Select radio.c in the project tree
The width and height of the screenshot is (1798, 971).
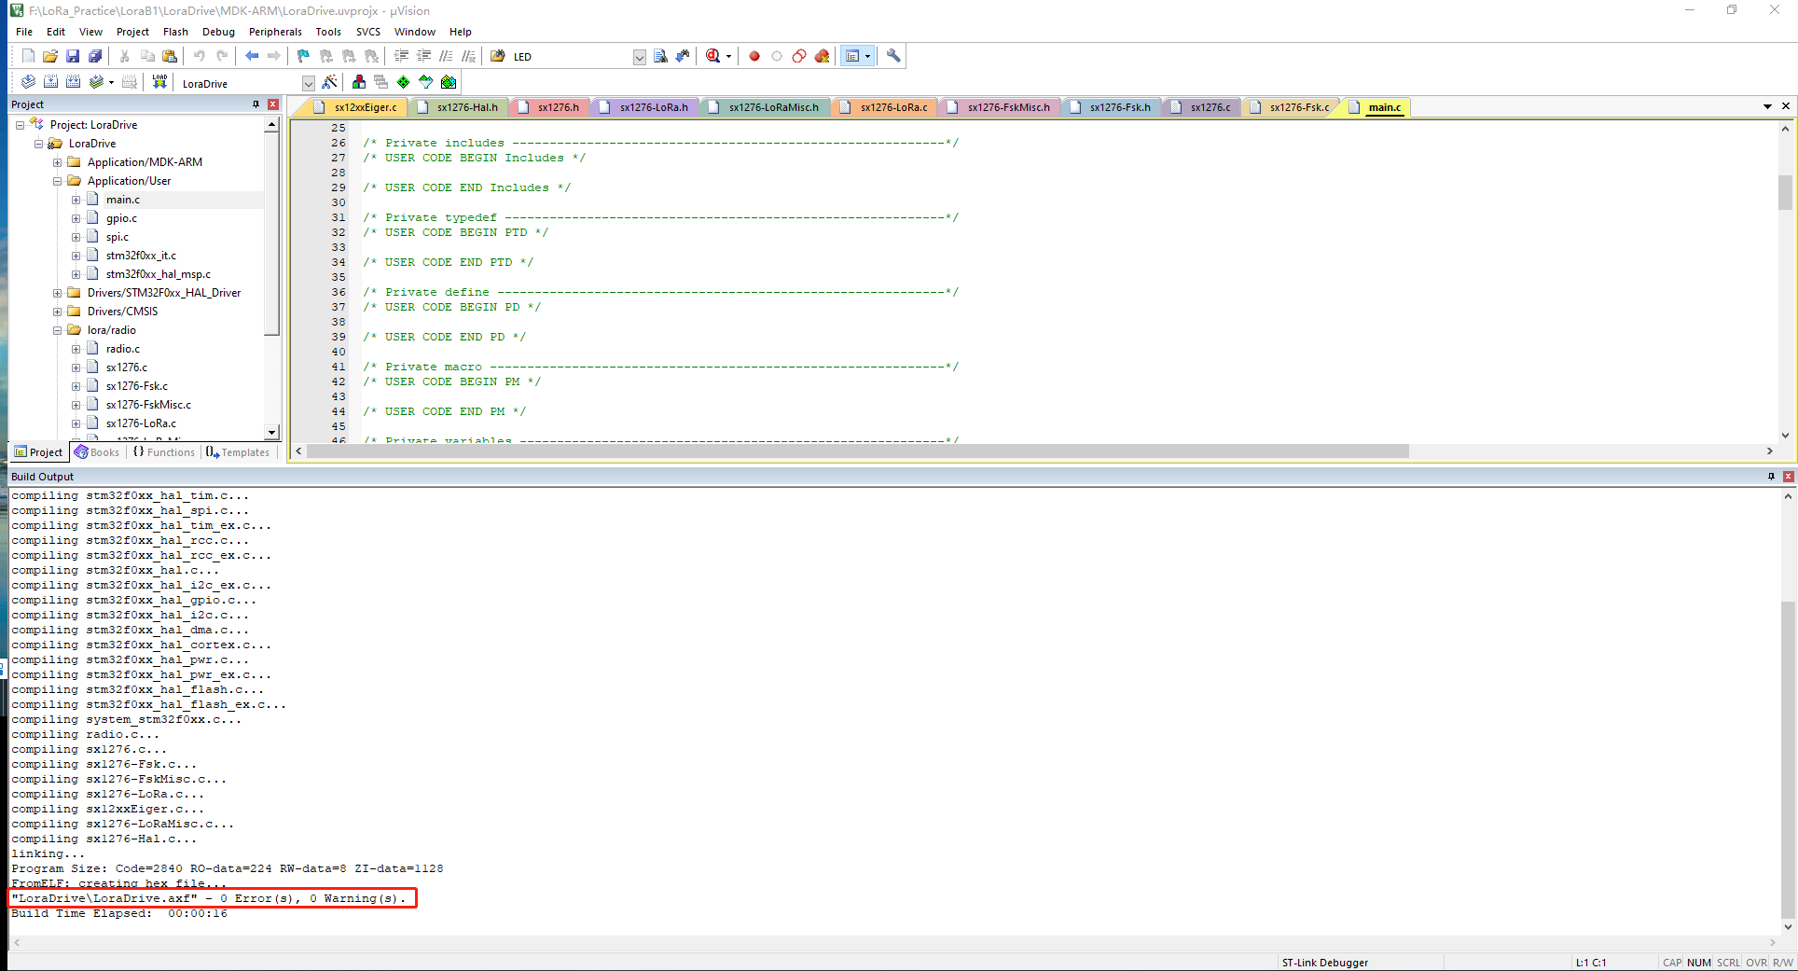point(123,349)
